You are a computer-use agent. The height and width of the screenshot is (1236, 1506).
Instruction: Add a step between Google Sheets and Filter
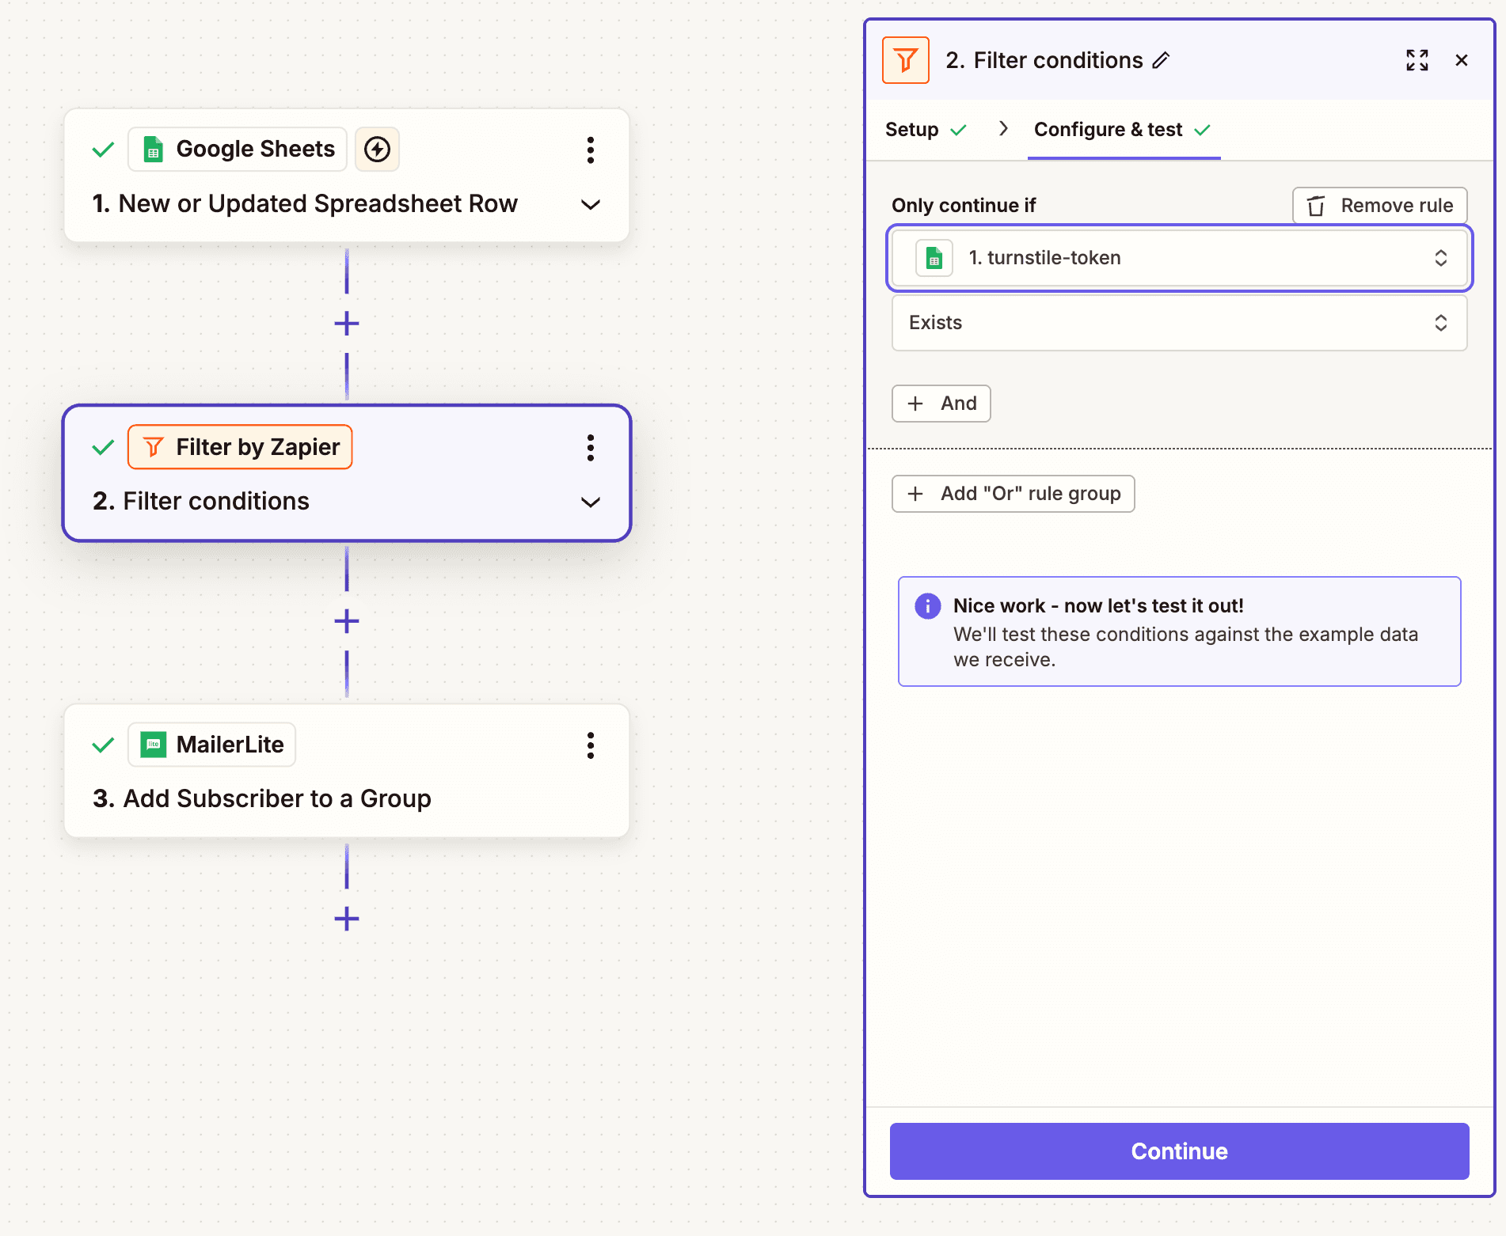coord(347,324)
